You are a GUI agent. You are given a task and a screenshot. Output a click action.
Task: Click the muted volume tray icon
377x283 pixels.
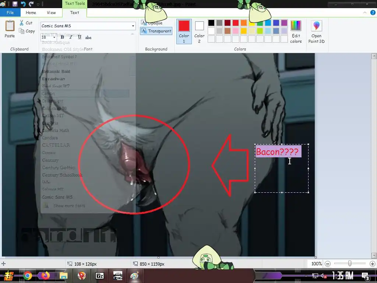coord(324,276)
